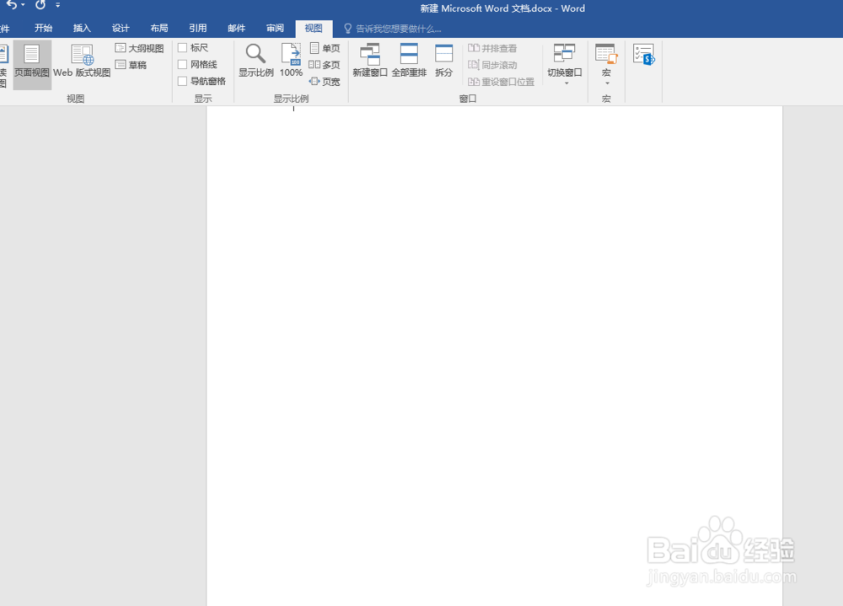Open the 布局 Layout tab
This screenshot has height=606, width=843.
point(159,28)
